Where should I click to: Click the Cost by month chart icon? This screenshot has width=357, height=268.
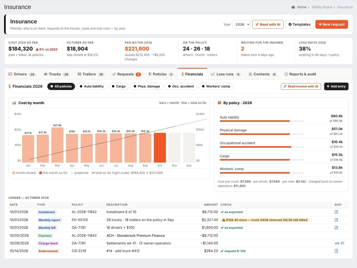click(x=14, y=103)
